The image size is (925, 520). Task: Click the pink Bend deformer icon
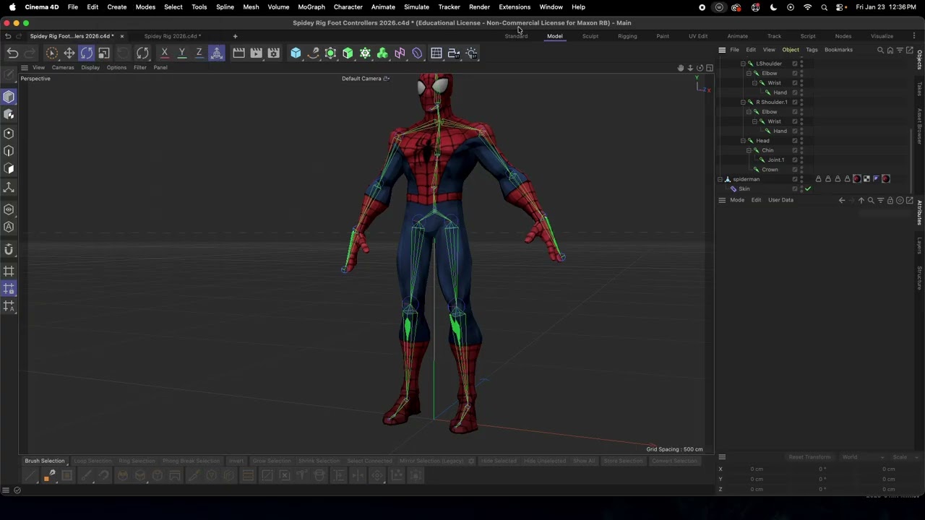point(400,53)
